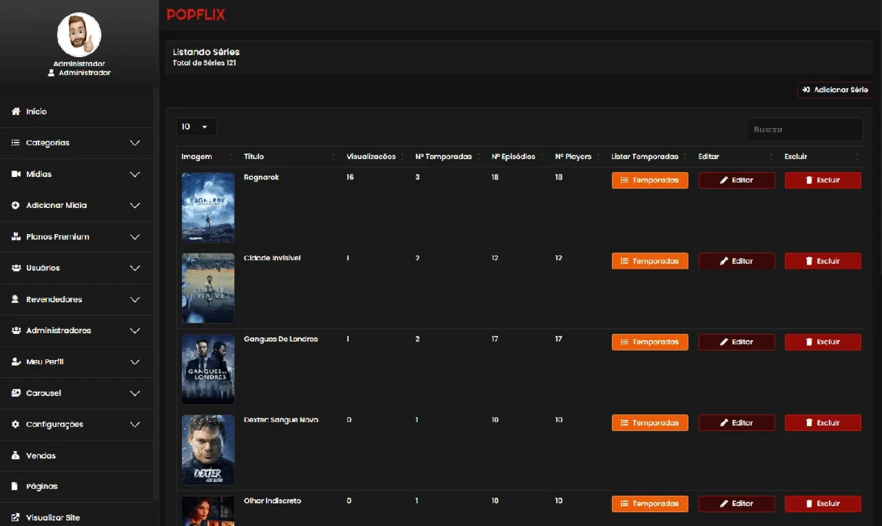Click Editar for Gangues De Londres
882x526 pixels.
click(737, 342)
